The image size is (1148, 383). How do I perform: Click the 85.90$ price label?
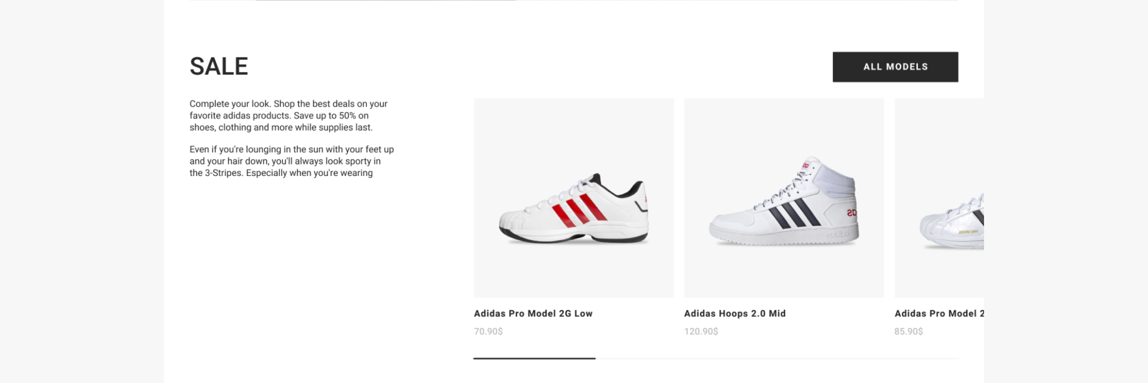[x=908, y=331]
